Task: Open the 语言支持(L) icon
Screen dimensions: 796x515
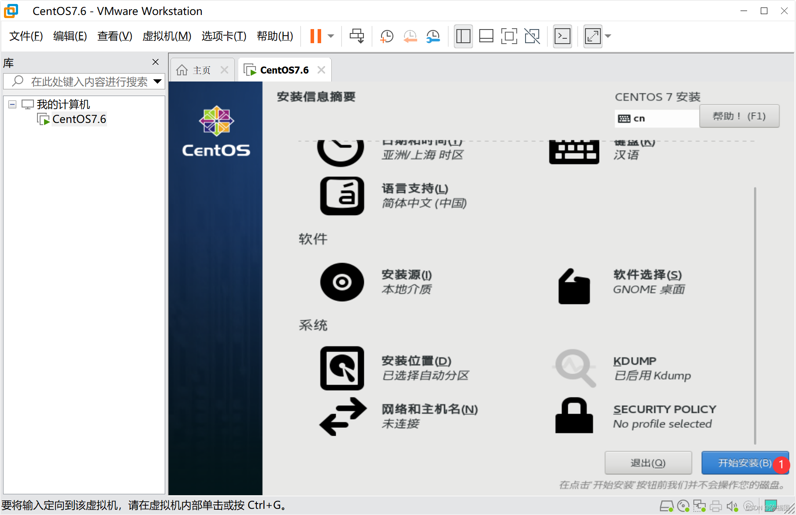Action: point(342,196)
